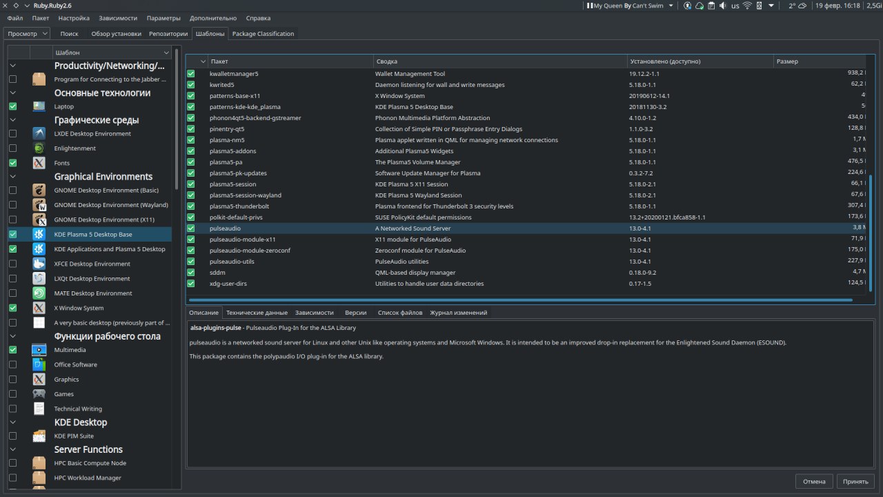Open the Зависимости menu
The height and width of the screenshot is (497, 883).
pos(118,18)
